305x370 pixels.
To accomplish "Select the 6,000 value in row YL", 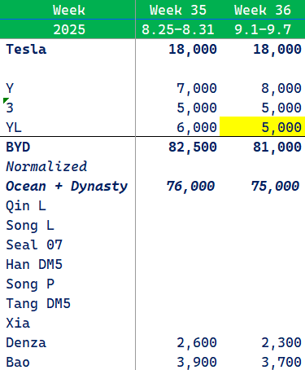I will (197, 127).
